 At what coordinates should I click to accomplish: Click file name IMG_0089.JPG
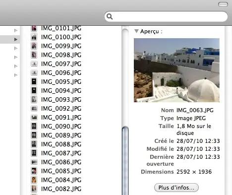61,135
